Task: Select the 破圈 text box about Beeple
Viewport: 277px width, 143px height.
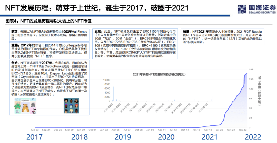Action: pos(222,37)
